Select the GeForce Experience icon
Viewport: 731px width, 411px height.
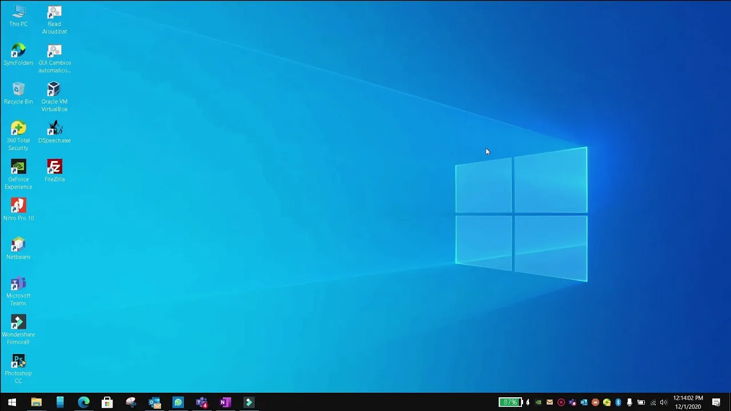coord(18,175)
